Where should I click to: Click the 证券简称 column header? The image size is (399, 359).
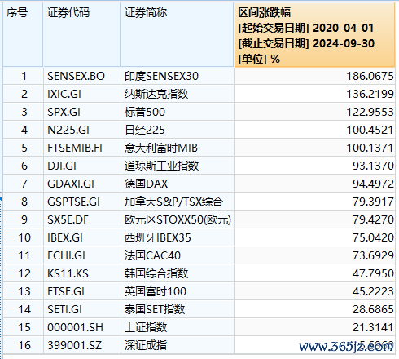[177, 34]
